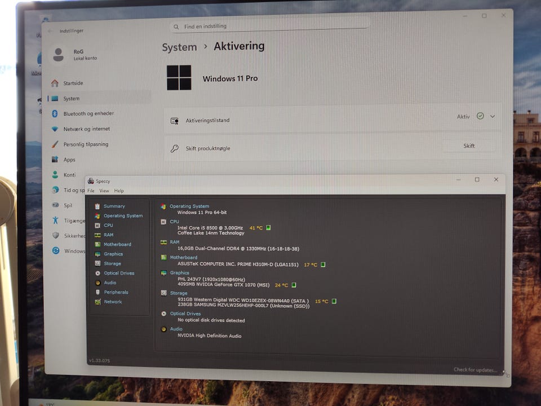Click the Aktiv green checkmark status icon
Viewport: 541px width, 406px height.
480,116
